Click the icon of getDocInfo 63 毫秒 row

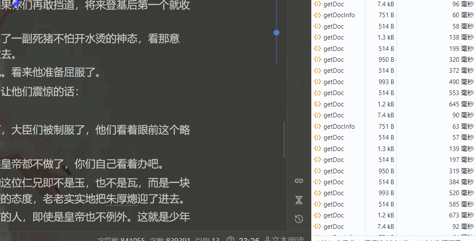point(318,126)
